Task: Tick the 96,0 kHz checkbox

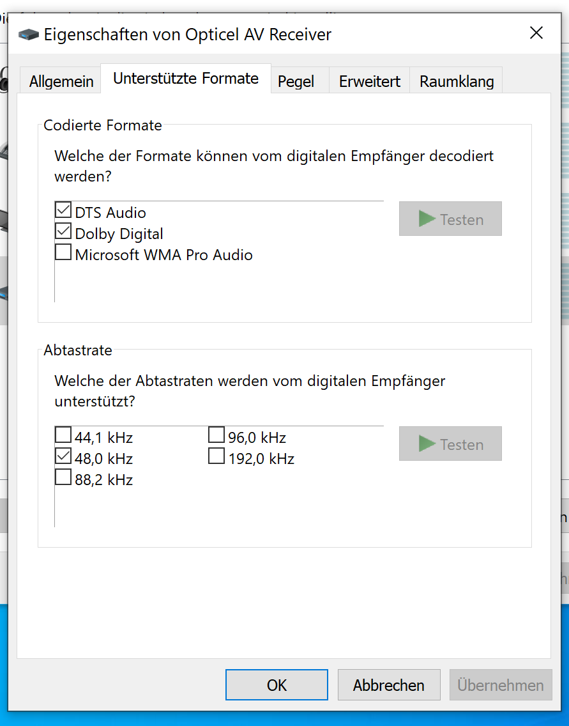Action: pyautogui.click(x=216, y=436)
